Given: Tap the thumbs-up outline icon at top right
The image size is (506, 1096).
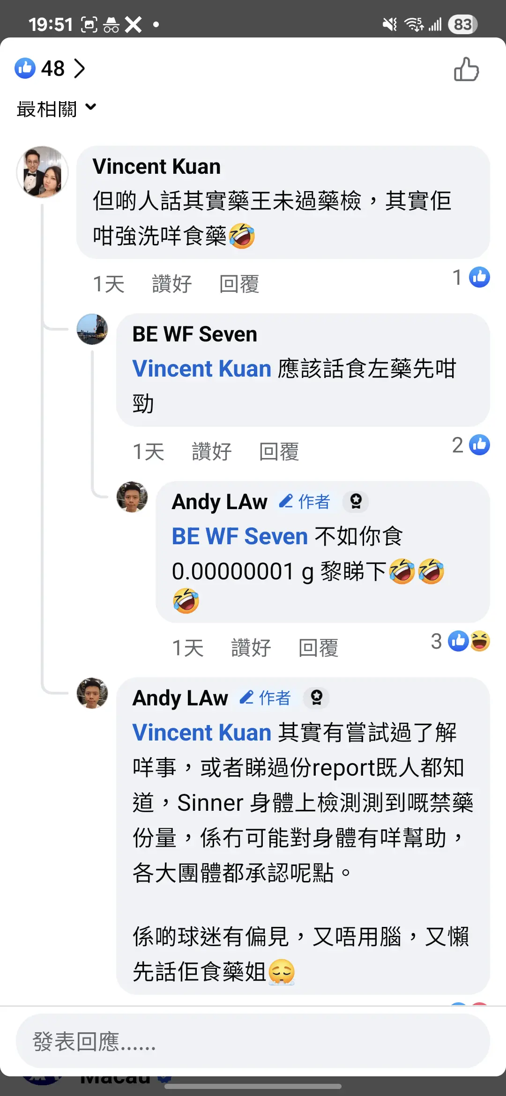Looking at the screenshot, I should pyautogui.click(x=466, y=69).
